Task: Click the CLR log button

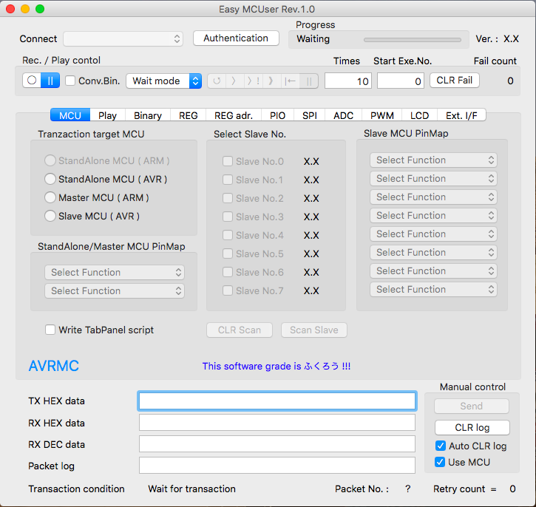Action: point(472,427)
